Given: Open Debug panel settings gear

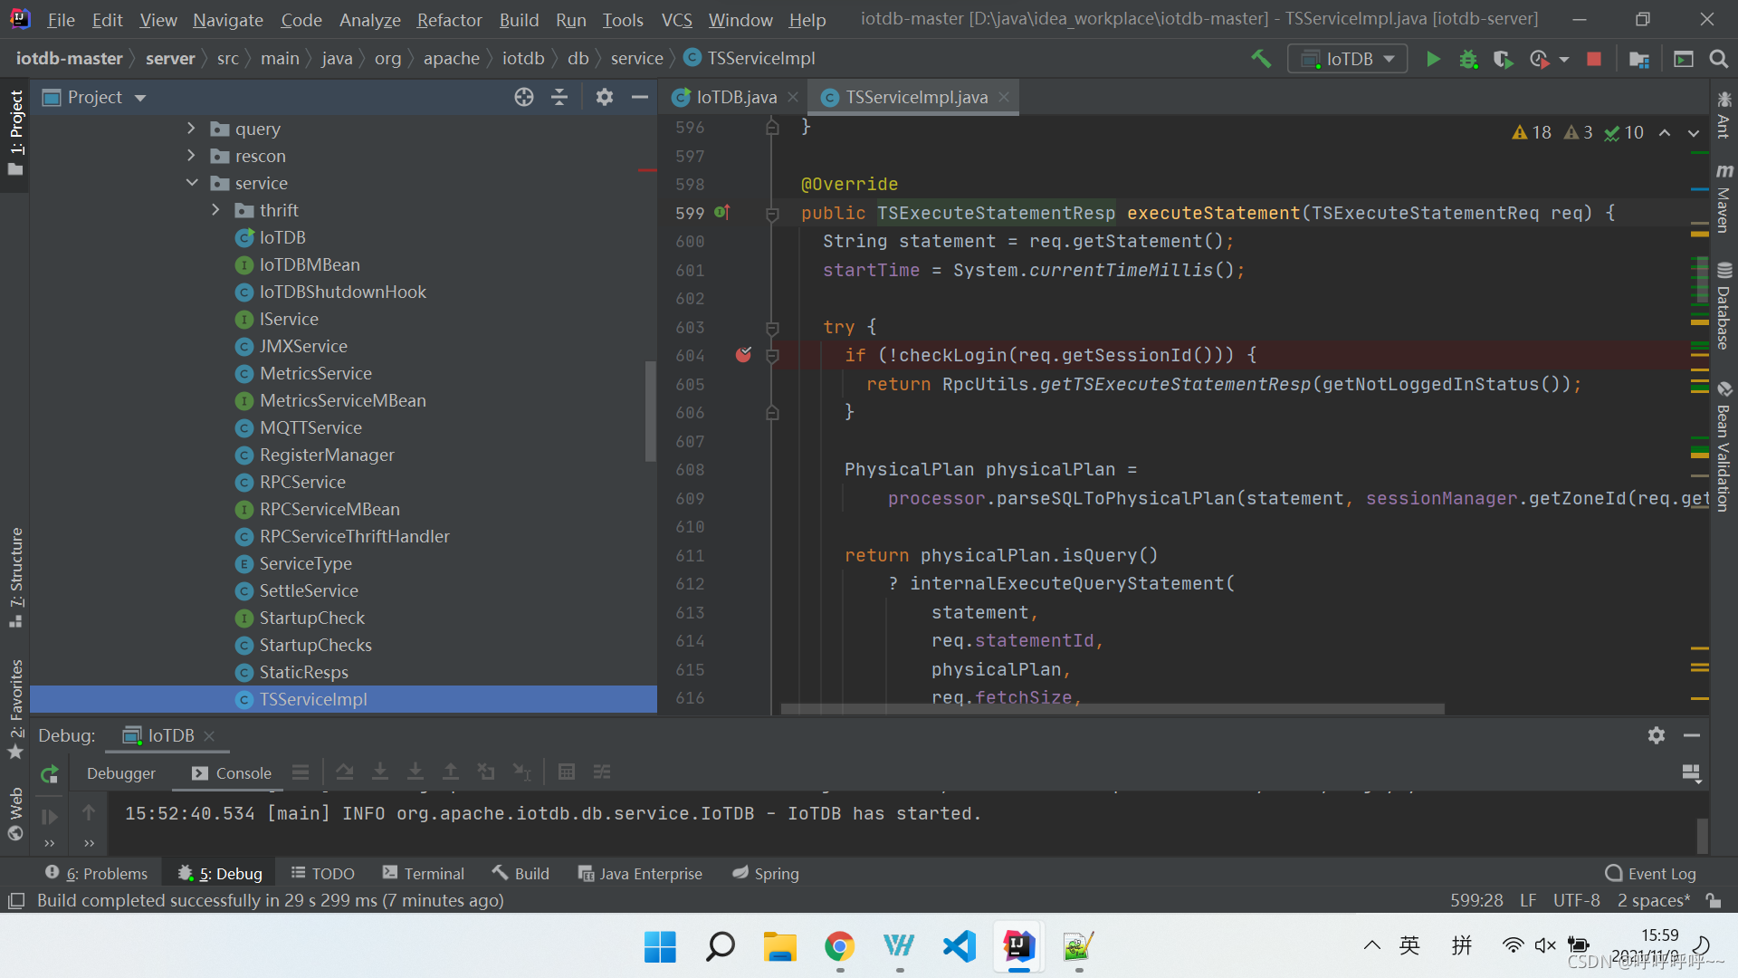Looking at the screenshot, I should [x=1657, y=735].
